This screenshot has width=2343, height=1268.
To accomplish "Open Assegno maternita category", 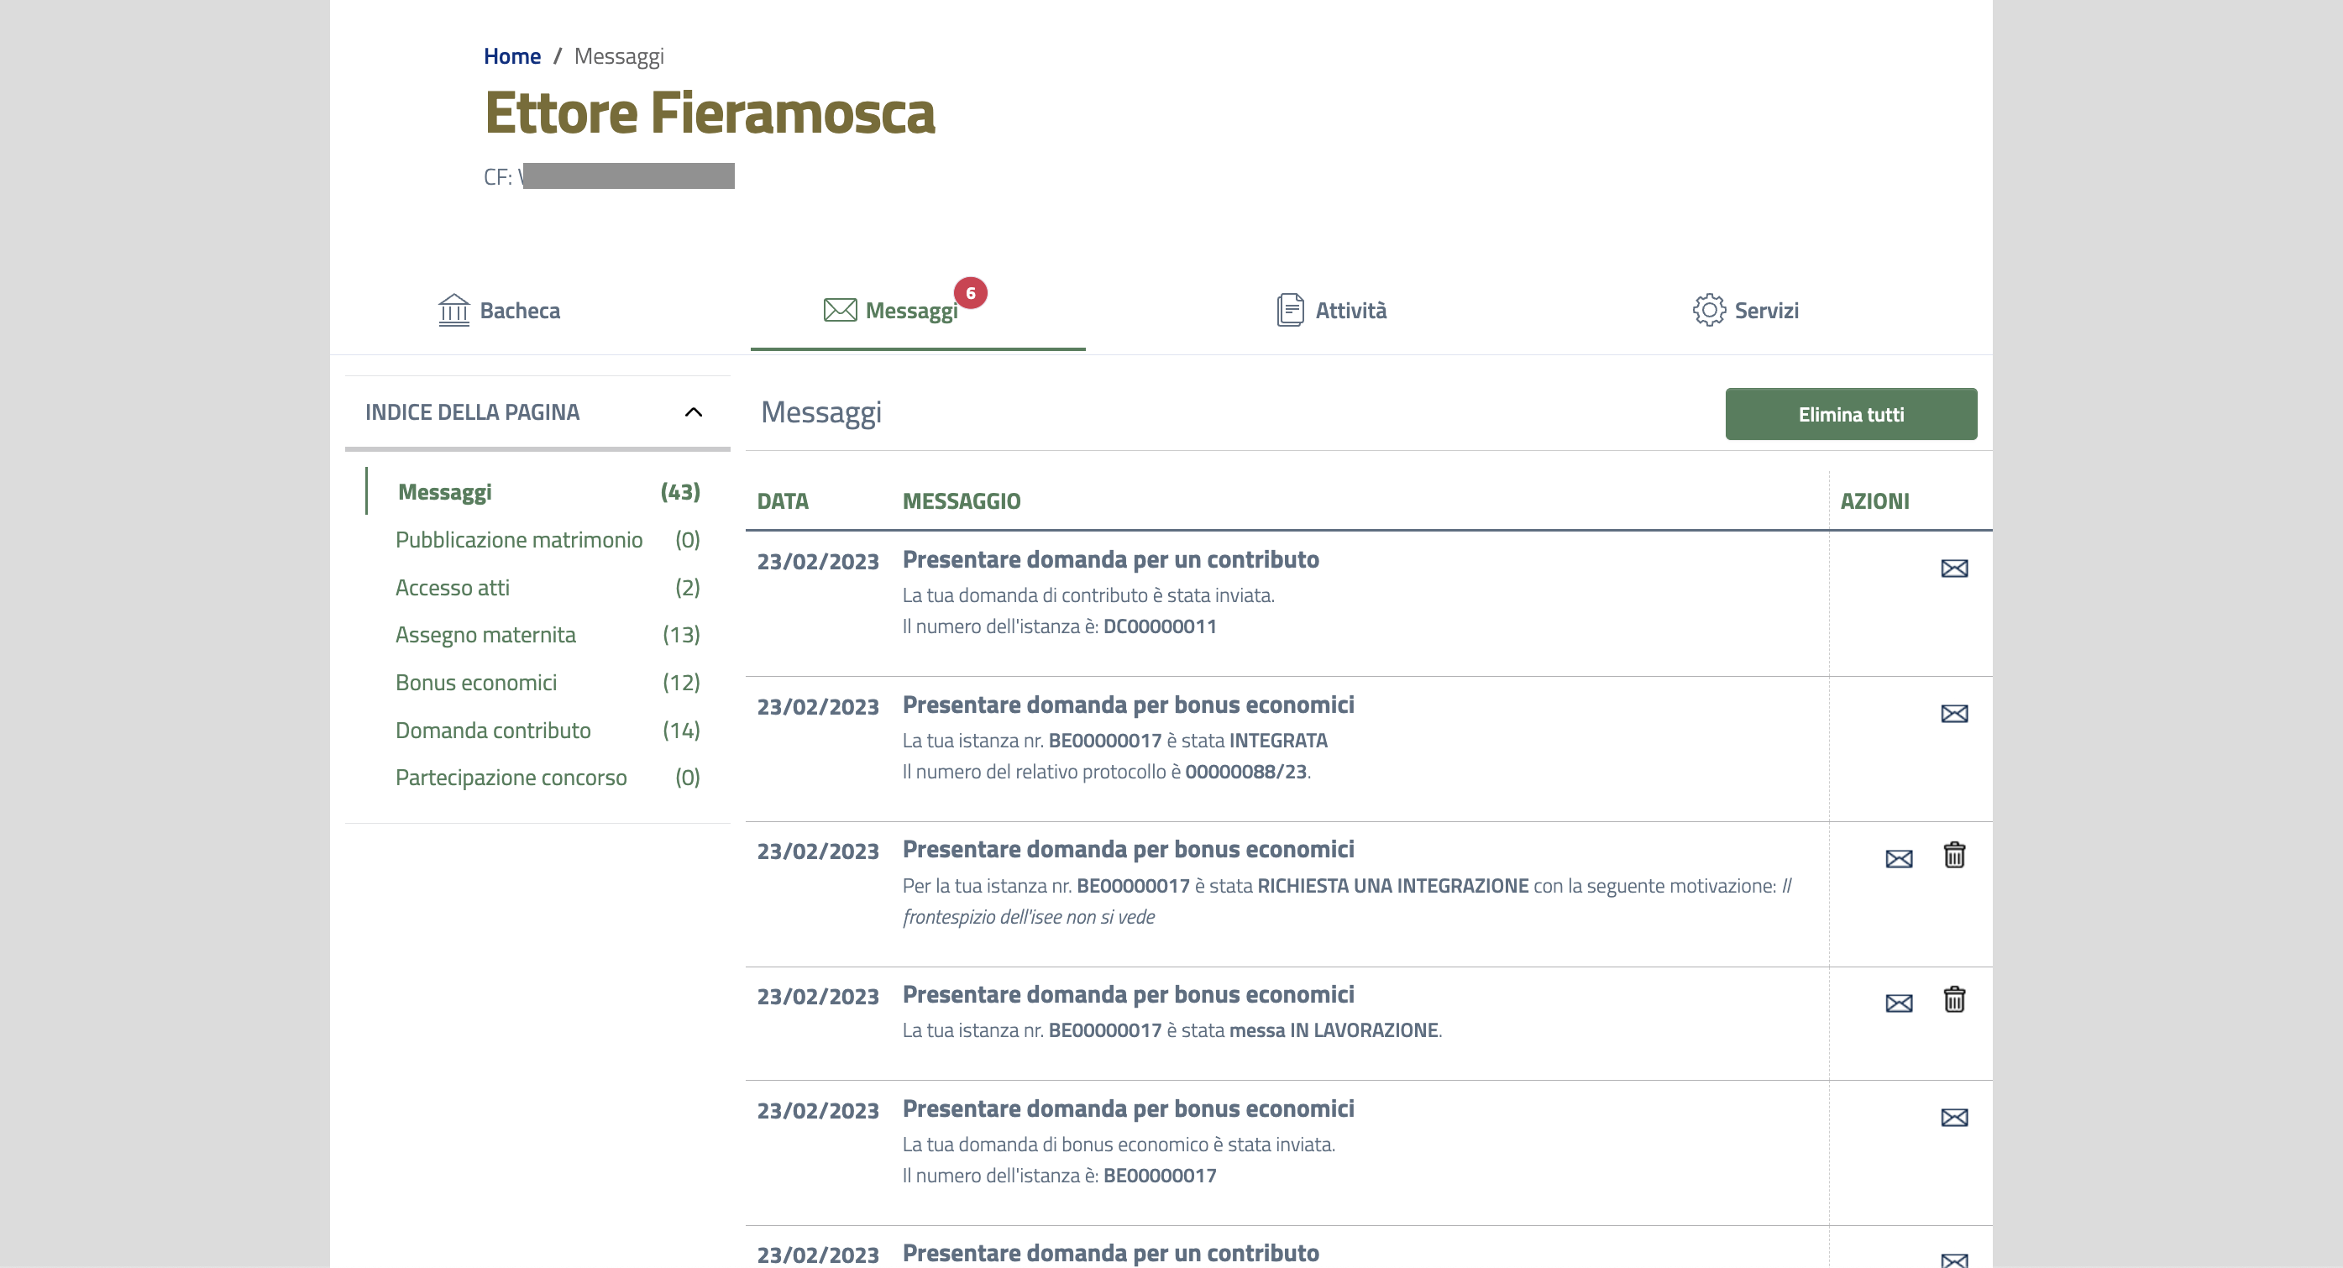I will pos(485,635).
